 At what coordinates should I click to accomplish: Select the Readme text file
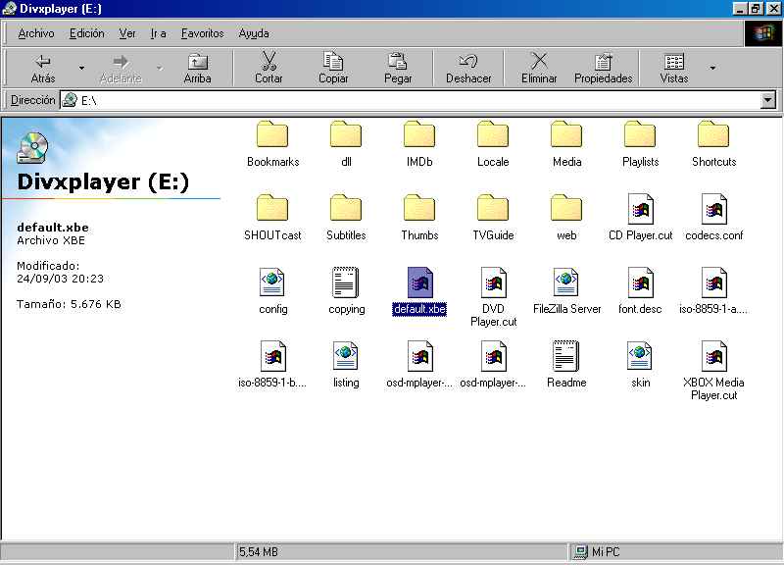566,364
